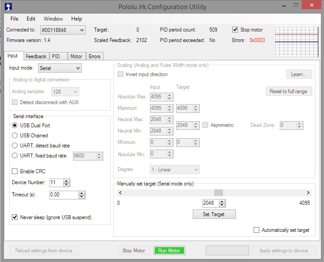
Task: Click the Learn... button
Action: tap(299, 74)
